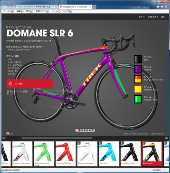Click the Japan flag country selector
The height and width of the screenshot is (173, 170).
point(8,133)
